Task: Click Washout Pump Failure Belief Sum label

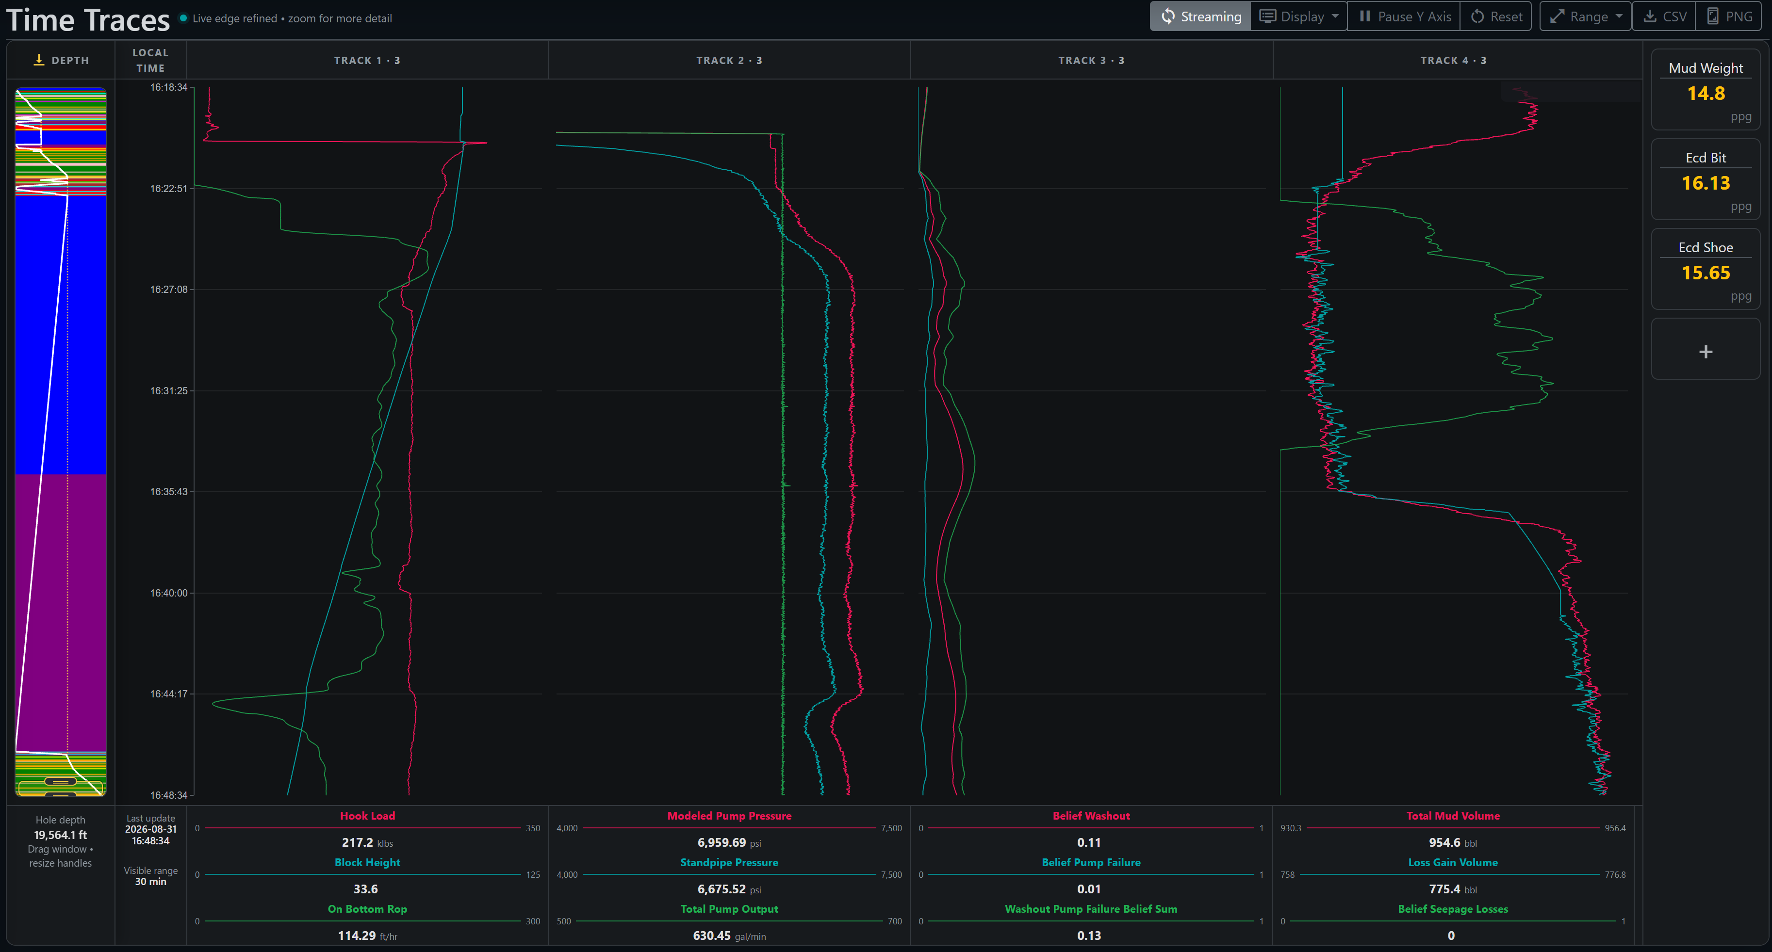Action: point(1091,909)
